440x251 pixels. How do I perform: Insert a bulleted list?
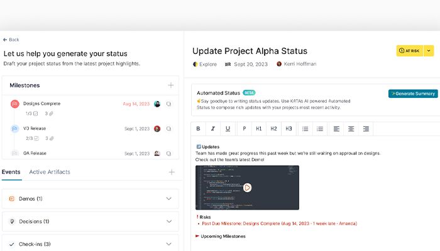[x=305, y=129]
